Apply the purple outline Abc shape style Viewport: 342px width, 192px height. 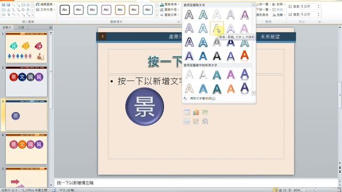point(106,10)
